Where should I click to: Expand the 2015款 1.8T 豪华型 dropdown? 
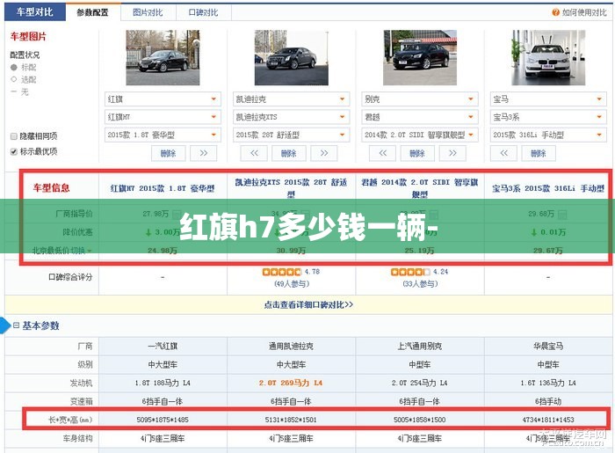tap(163, 135)
